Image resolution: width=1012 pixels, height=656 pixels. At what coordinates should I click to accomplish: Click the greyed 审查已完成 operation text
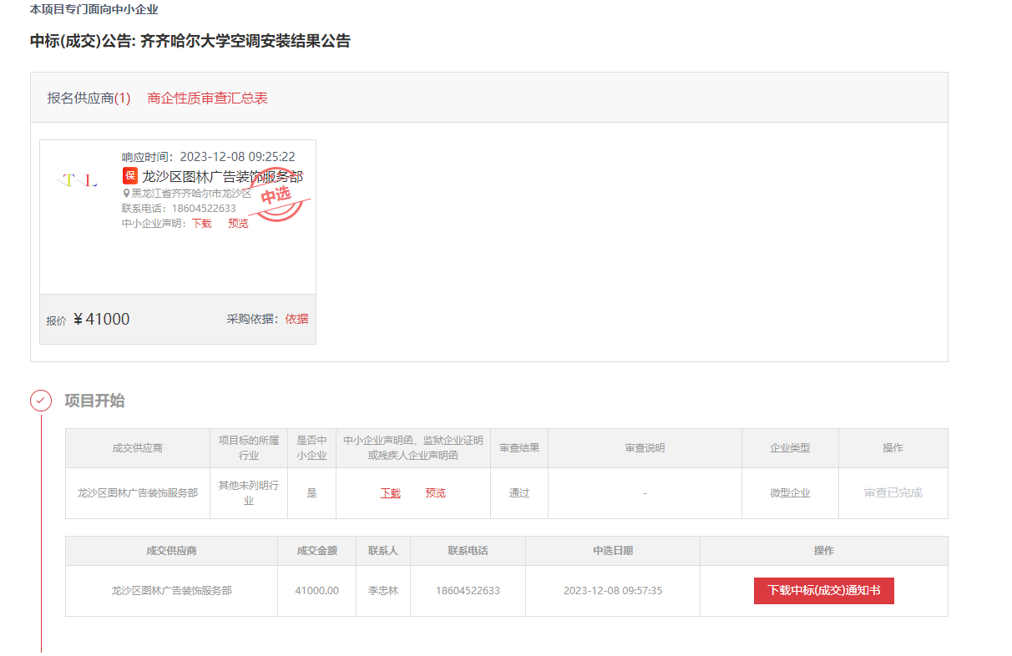893,493
